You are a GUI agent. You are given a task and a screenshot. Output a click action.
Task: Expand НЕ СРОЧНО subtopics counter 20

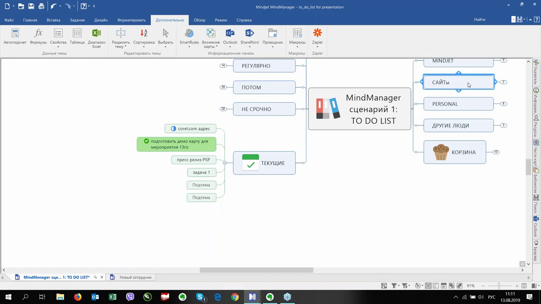[223, 109]
